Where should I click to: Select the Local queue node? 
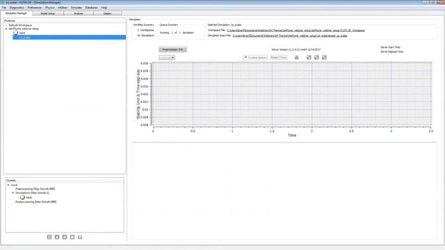[14, 185]
